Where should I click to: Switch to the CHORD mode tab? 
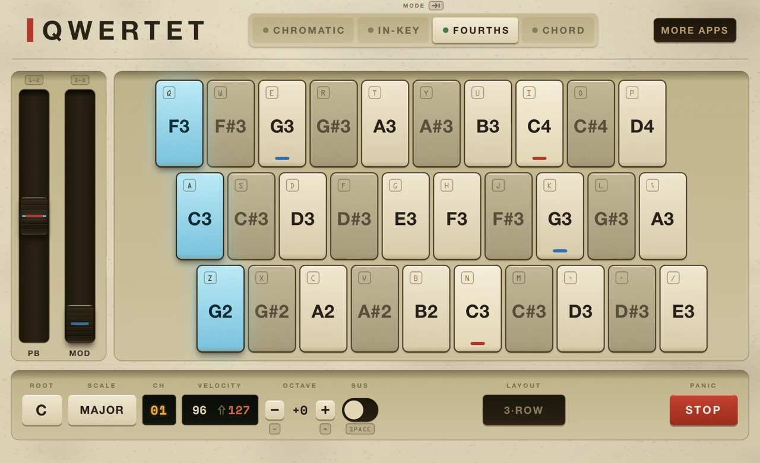tap(558, 30)
